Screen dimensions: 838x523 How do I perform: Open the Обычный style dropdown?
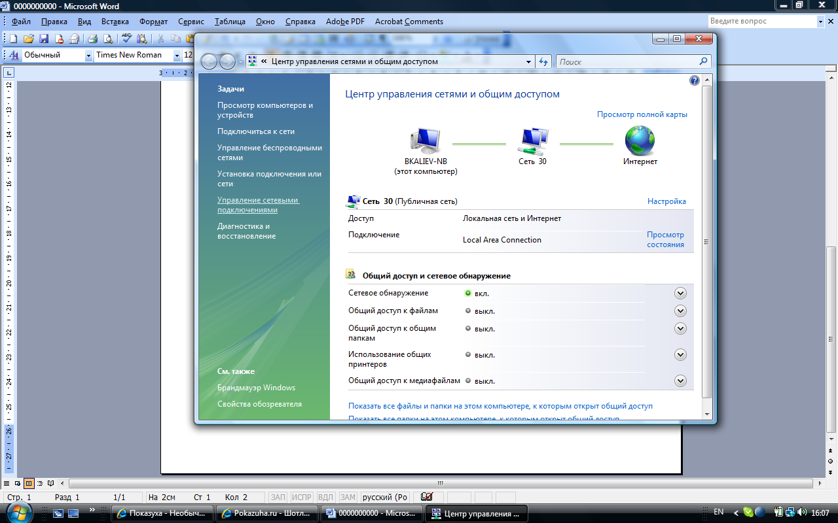click(89, 56)
